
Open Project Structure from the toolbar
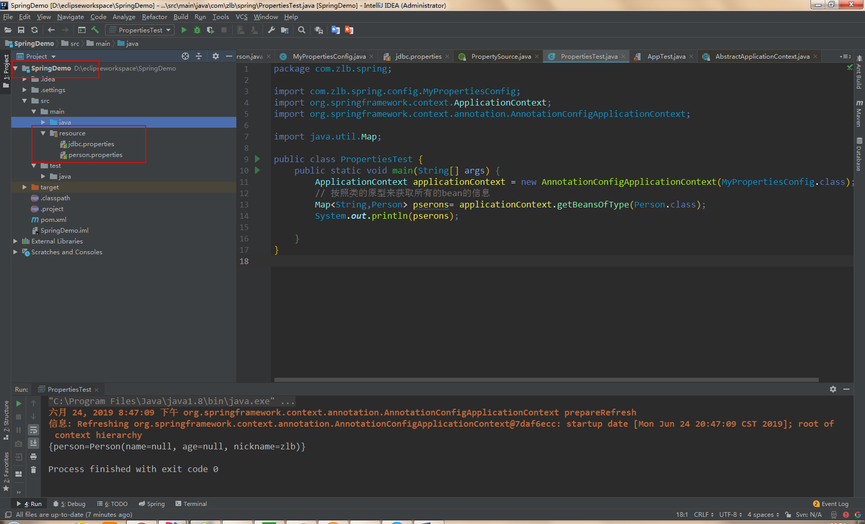click(285, 30)
